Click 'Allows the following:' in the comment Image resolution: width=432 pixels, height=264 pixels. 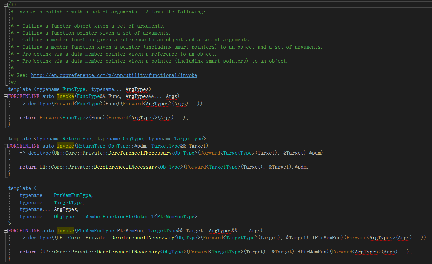pyautogui.click(x=175, y=12)
